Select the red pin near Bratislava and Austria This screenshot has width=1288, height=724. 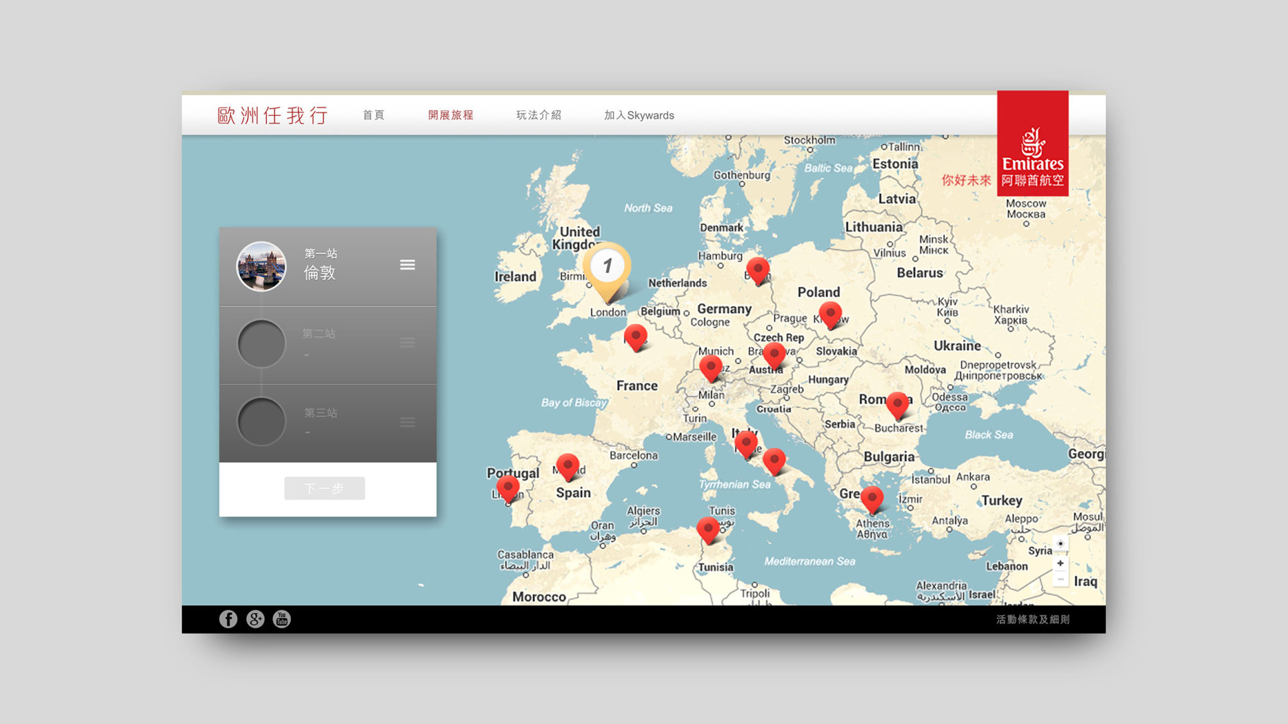[774, 356]
